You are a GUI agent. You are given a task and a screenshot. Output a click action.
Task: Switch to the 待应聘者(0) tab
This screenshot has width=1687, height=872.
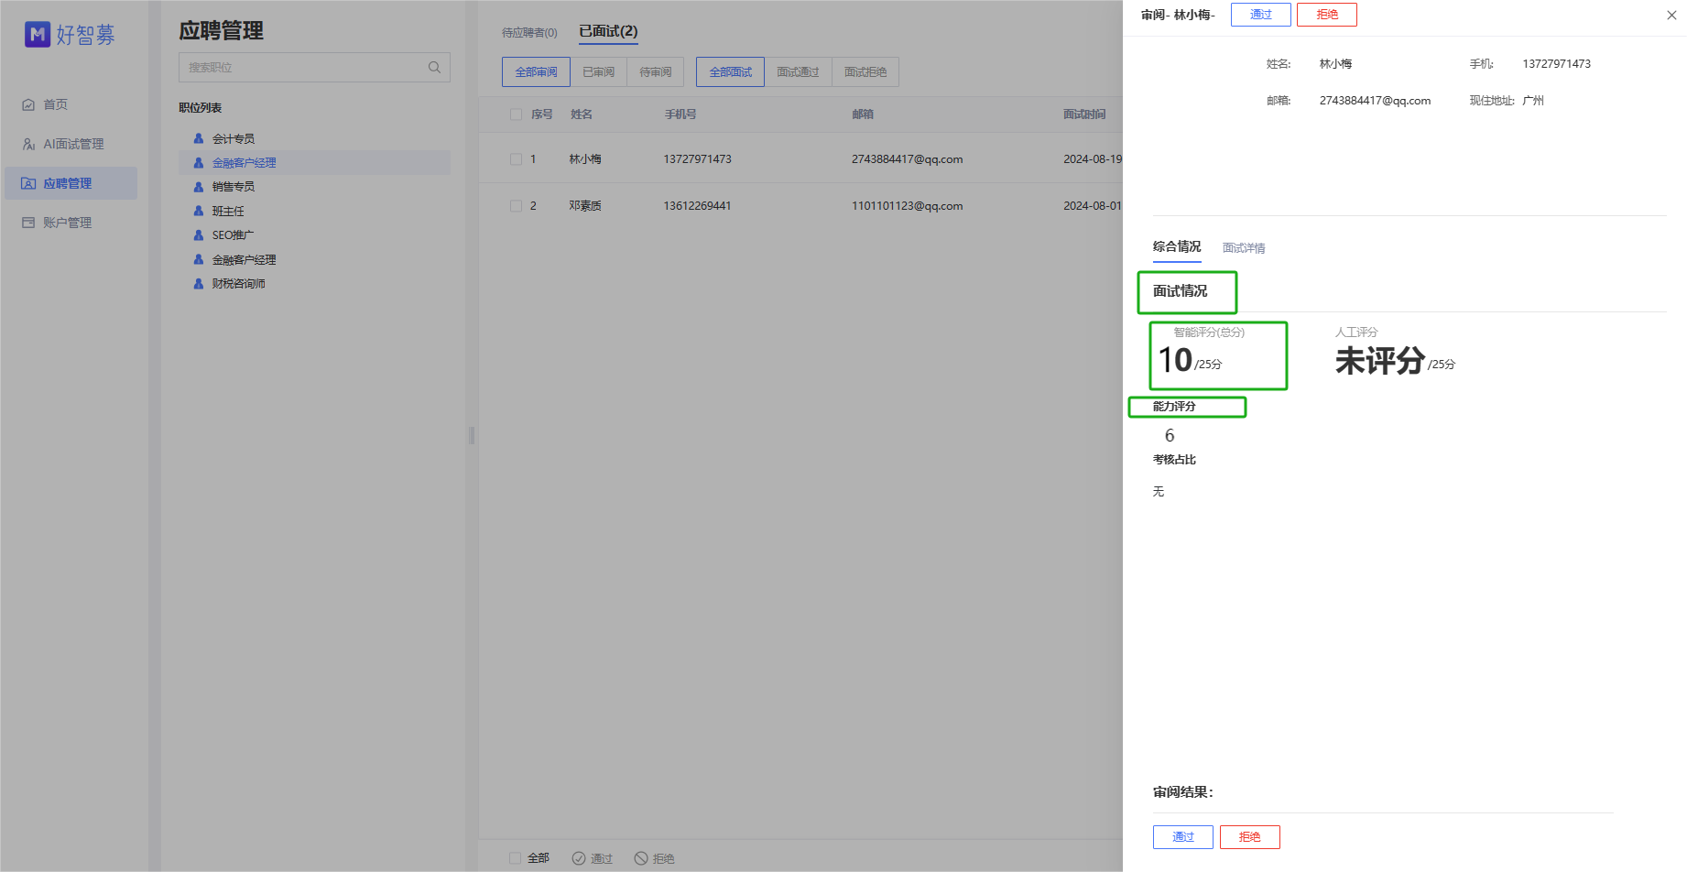point(529,33)
